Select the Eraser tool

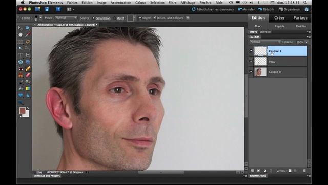point(28,76)
